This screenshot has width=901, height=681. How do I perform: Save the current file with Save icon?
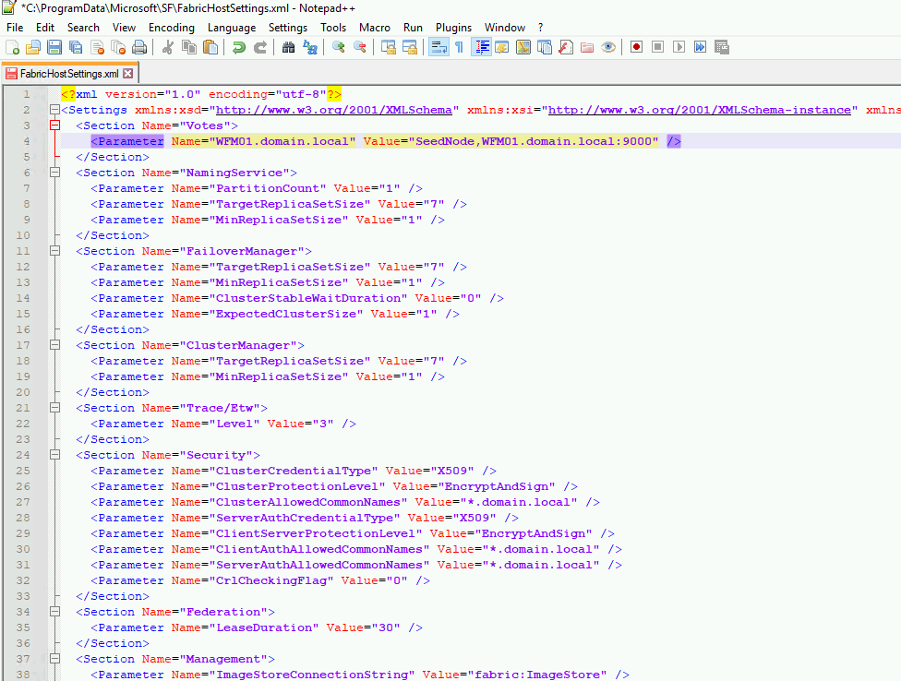[x=54, y=47]
